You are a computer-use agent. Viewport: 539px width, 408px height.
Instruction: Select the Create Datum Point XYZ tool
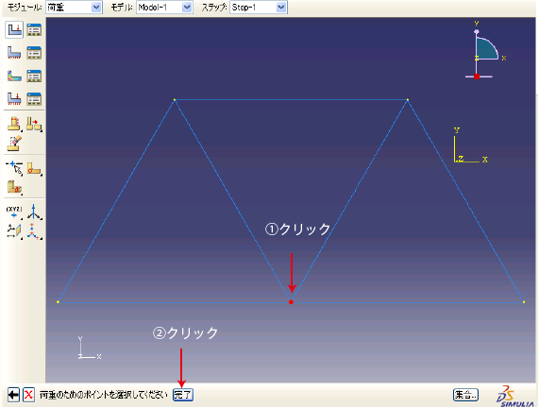click(14, 212)
